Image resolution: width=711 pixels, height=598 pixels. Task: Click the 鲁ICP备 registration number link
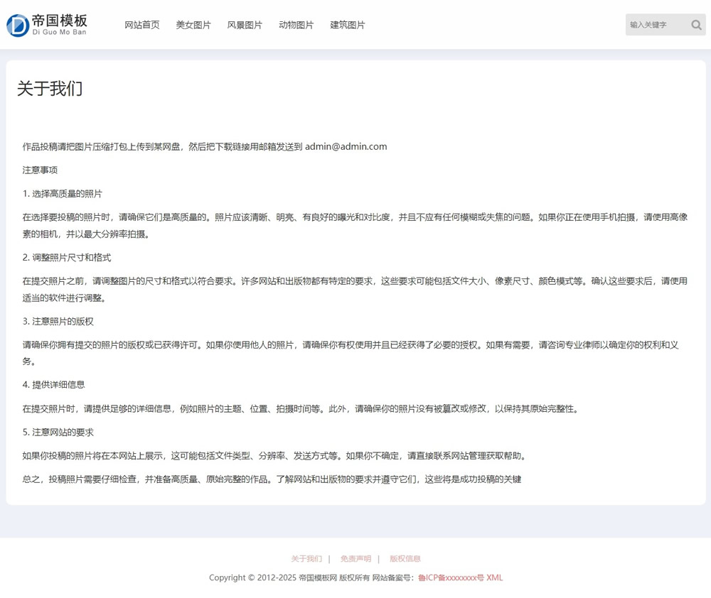[451, 578]
